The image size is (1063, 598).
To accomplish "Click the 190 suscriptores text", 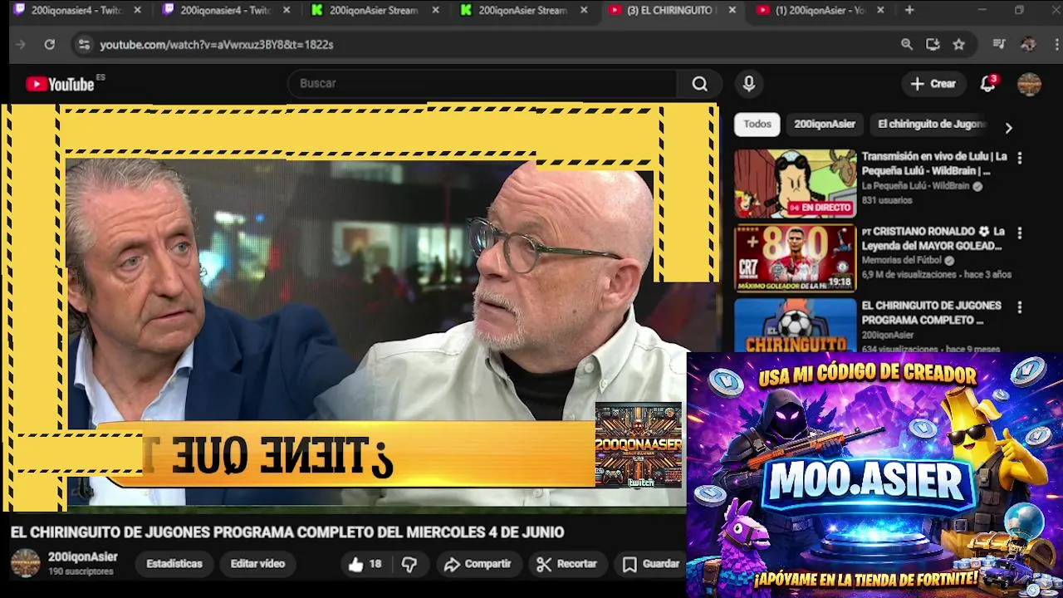I will point(81,572).
